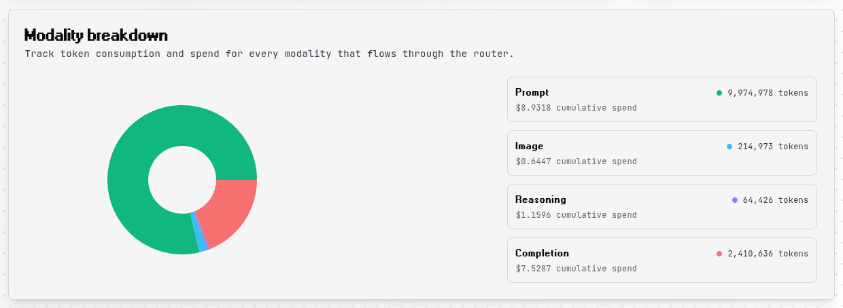Click the purple dot beside Reasoning tokens
The width and height of the screenshot is (843, 308).
(x=735, y=200)
